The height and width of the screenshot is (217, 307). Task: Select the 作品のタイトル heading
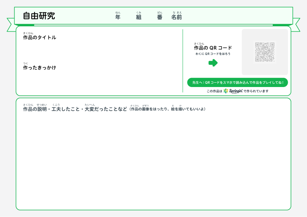pyautogui.click(x=40, y=37)
